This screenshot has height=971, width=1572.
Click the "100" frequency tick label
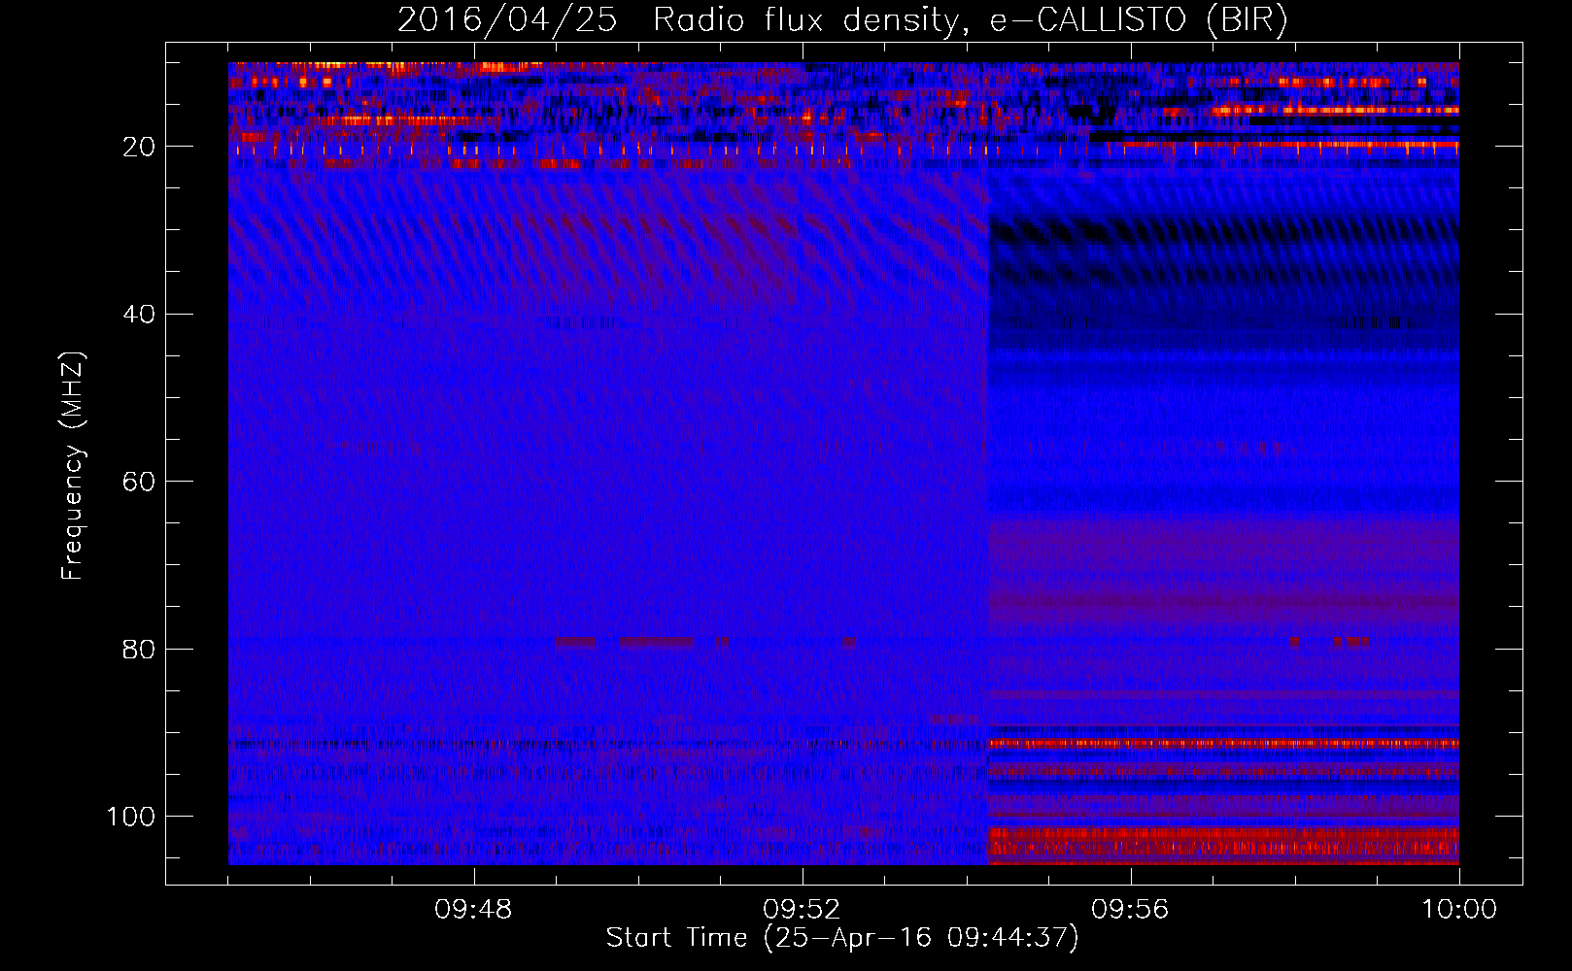click(x=131, y=817)
